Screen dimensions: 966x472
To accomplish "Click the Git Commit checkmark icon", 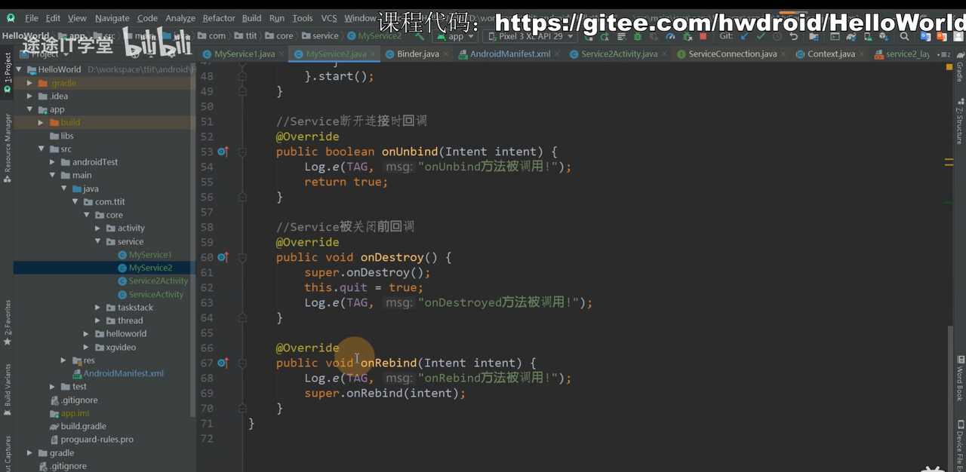I will click(x=761, y=36).
